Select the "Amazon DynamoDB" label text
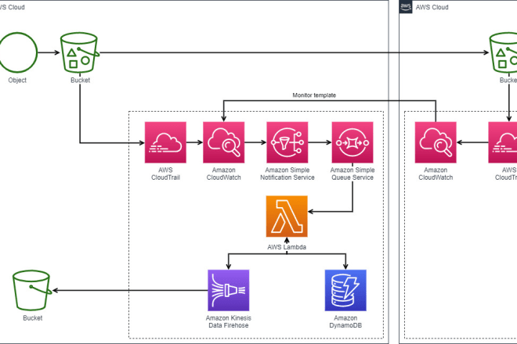Viewport: 517px width, 344px height. (345, 321)
